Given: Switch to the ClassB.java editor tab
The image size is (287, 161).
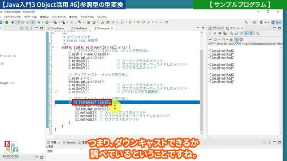Looking at the screenshot, I should (79, 28).
